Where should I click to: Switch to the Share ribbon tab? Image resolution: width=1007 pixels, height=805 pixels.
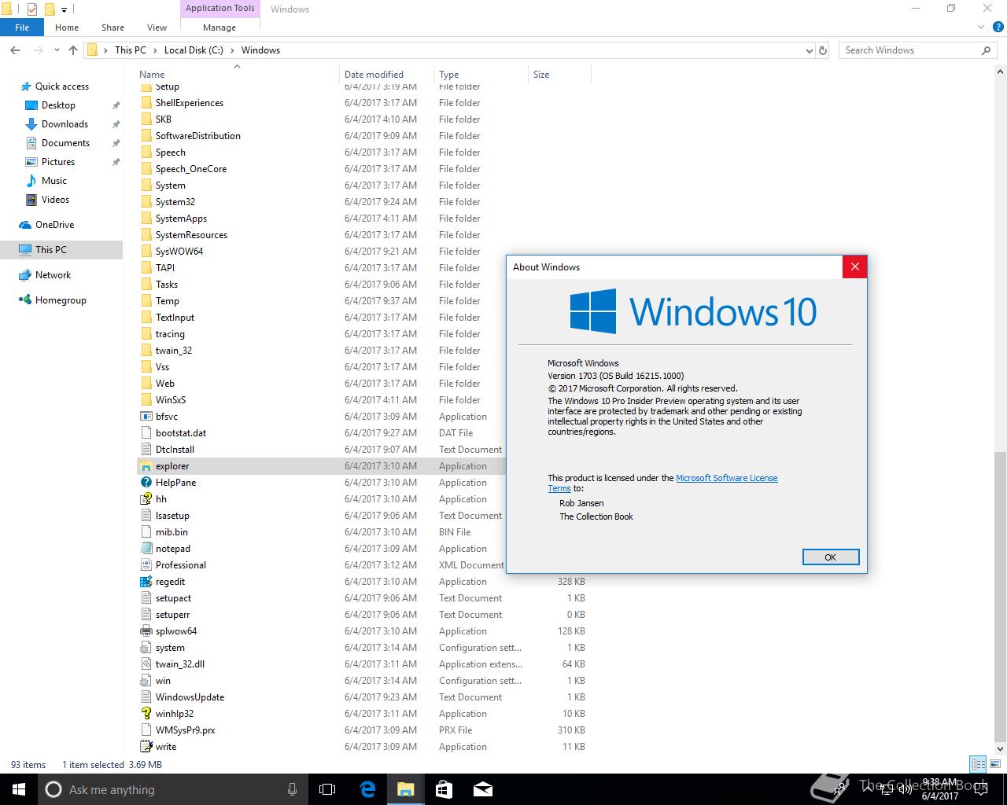click(113, 28)
